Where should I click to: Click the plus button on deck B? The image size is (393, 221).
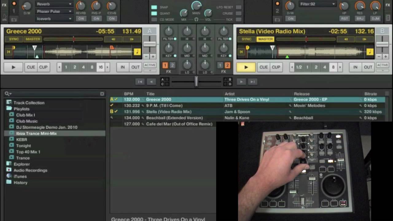point(385,56)
